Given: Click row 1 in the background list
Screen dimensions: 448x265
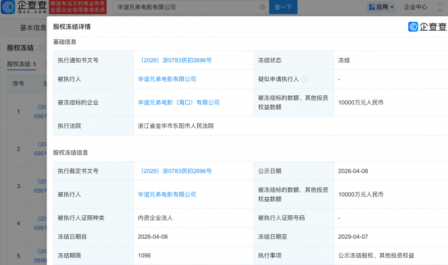Looking at the screenshot, I should pyautogui.click(x=19, y=112).
